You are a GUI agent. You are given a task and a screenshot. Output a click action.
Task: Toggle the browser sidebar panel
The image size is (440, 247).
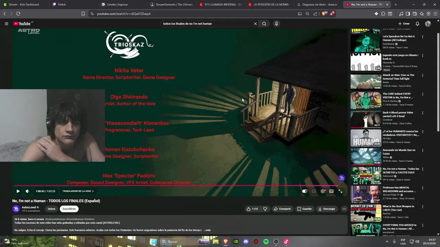408,14
